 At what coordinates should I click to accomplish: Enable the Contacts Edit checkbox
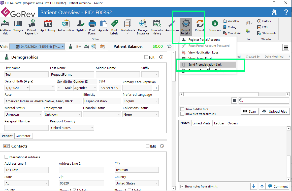pos(148,146)
